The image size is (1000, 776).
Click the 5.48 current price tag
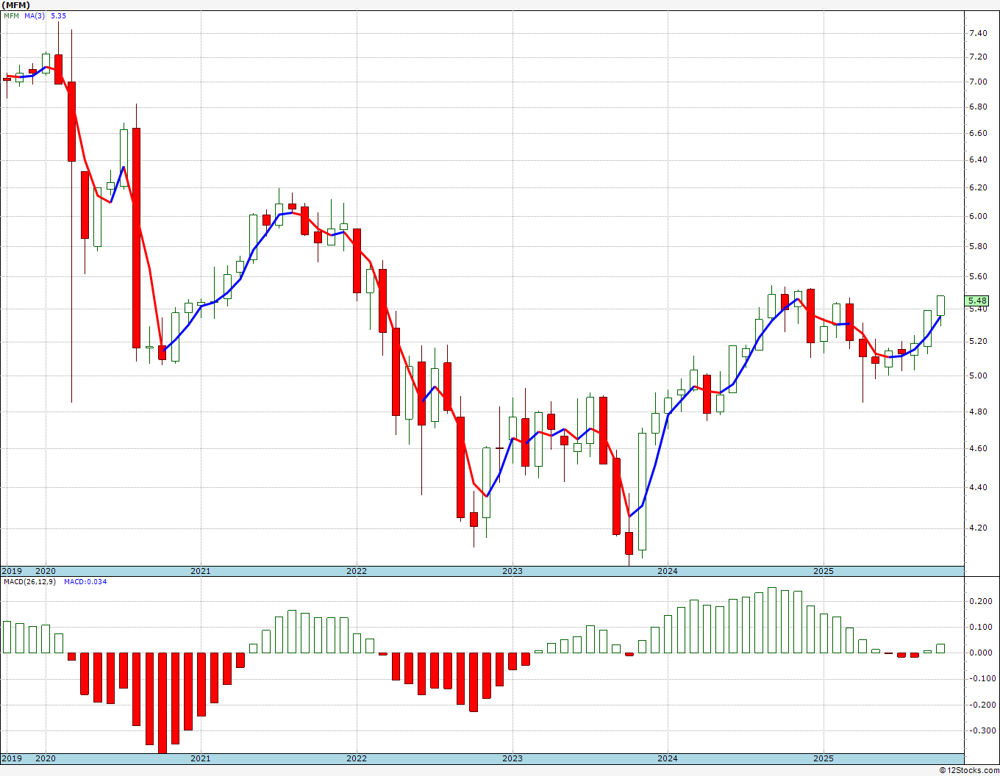(x=978, y=301)
